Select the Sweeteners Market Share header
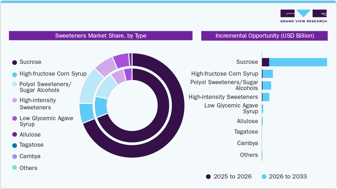 coord(101,36)
